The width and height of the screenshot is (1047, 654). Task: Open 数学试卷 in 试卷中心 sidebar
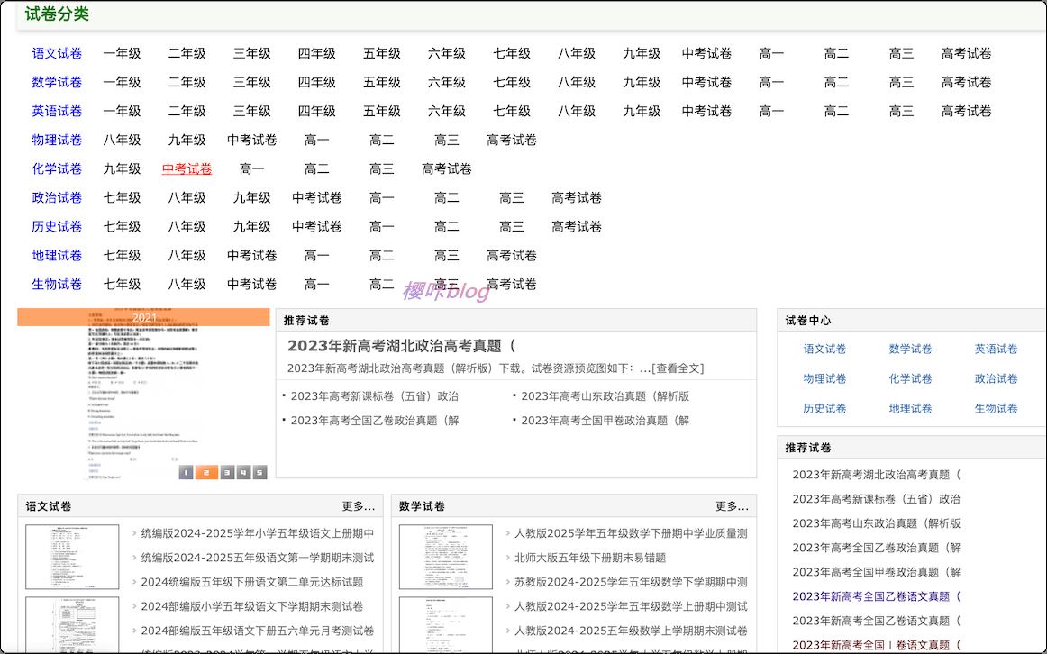[x=910, y=349]
